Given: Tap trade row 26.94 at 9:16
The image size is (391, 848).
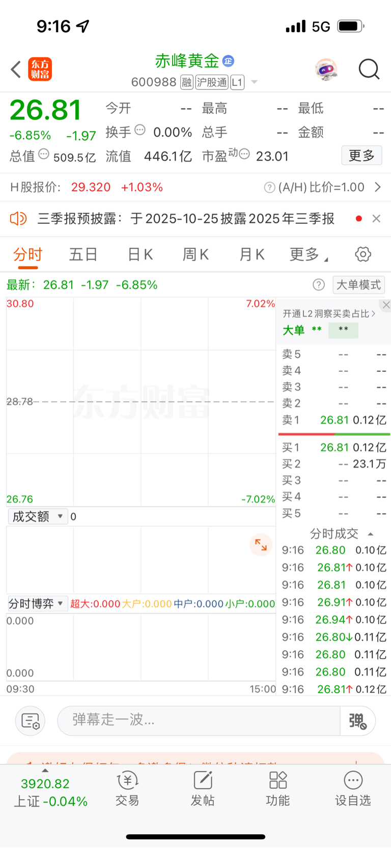Looking at the screenshot, I should click(334, 620).
